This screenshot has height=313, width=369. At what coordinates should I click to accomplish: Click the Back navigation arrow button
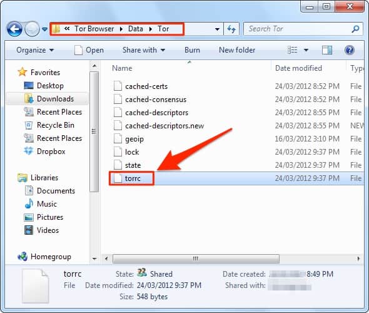point(14,29)
